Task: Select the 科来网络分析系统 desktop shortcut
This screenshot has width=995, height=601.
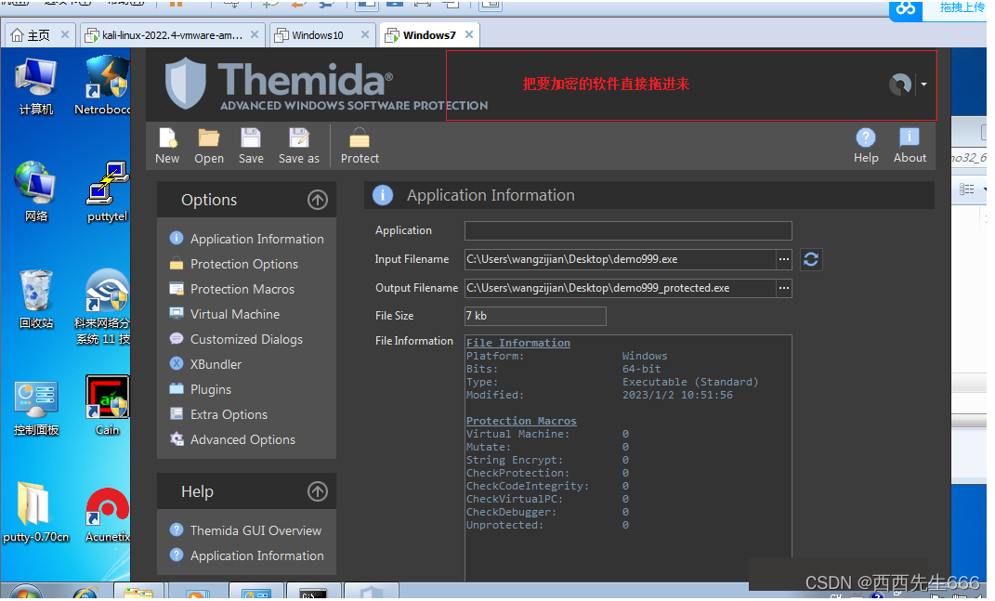Action: pos(104,307)
